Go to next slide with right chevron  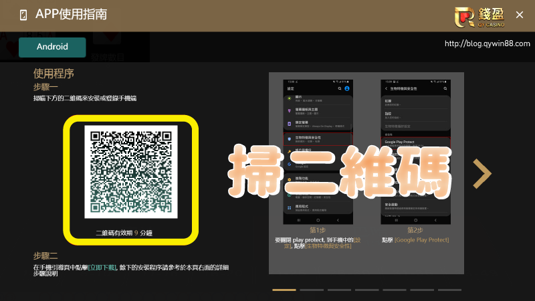481,173
